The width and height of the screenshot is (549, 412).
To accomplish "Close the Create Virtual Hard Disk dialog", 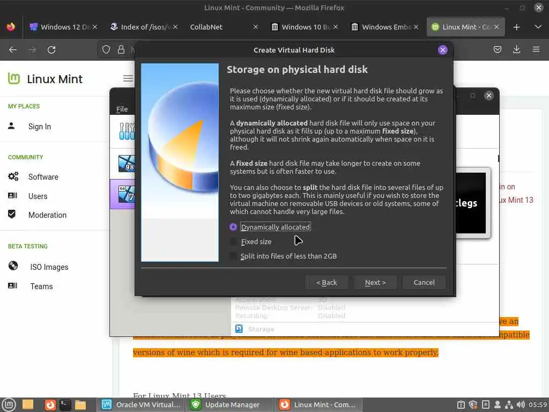I will coord(442,50).
